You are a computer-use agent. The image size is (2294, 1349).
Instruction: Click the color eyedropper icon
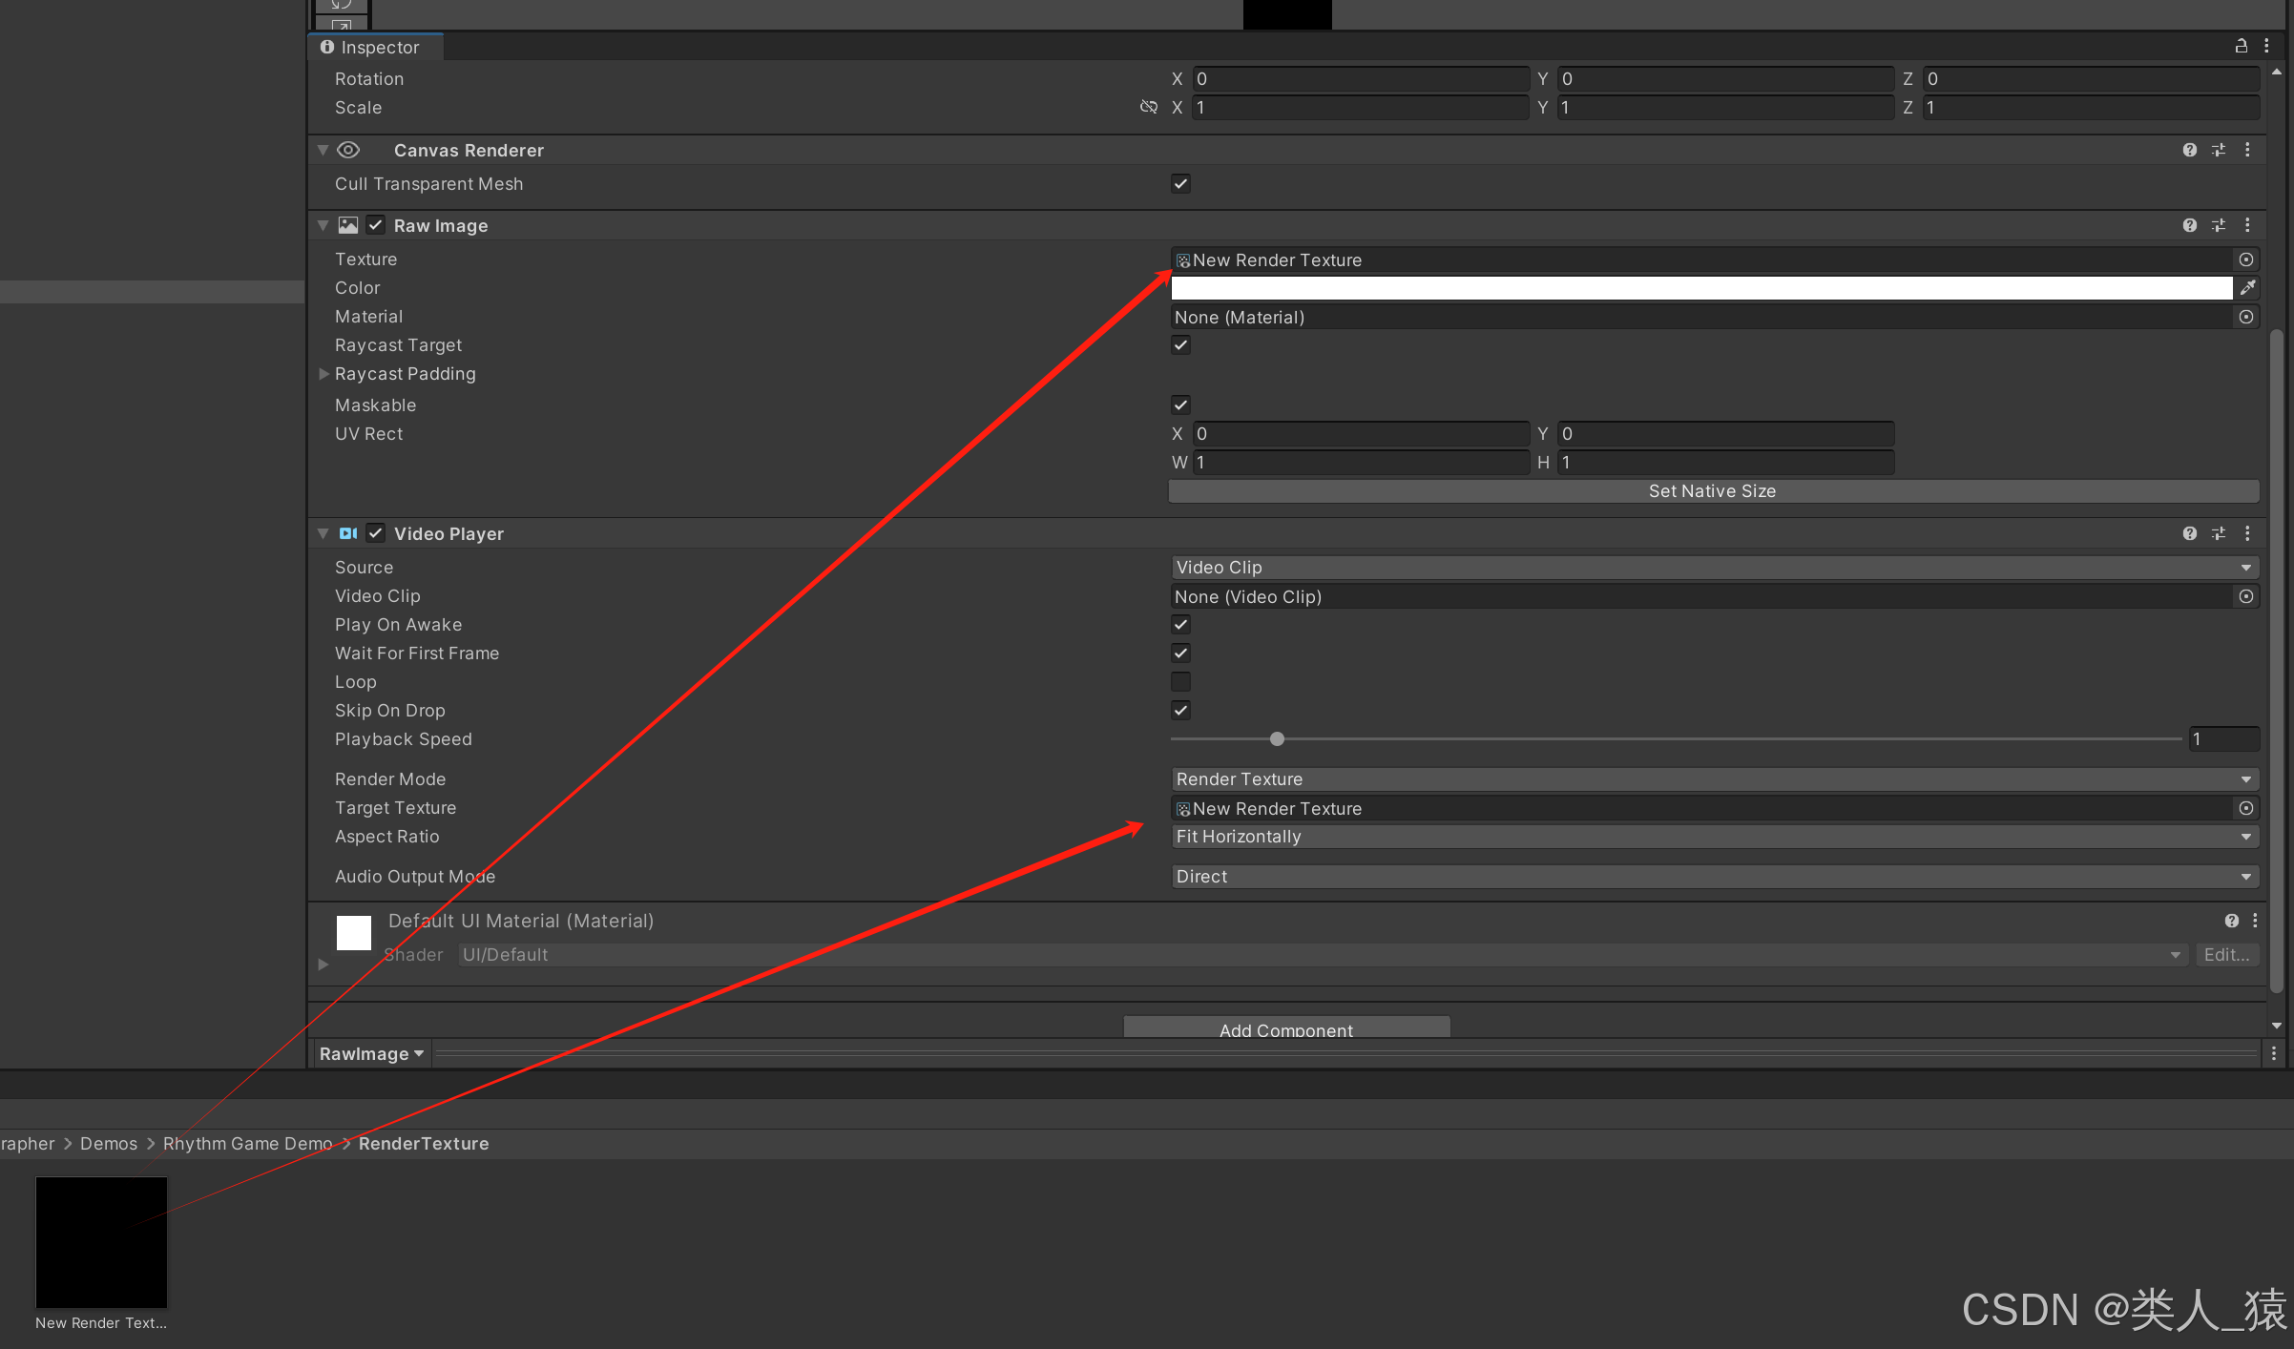point(2247,287)
